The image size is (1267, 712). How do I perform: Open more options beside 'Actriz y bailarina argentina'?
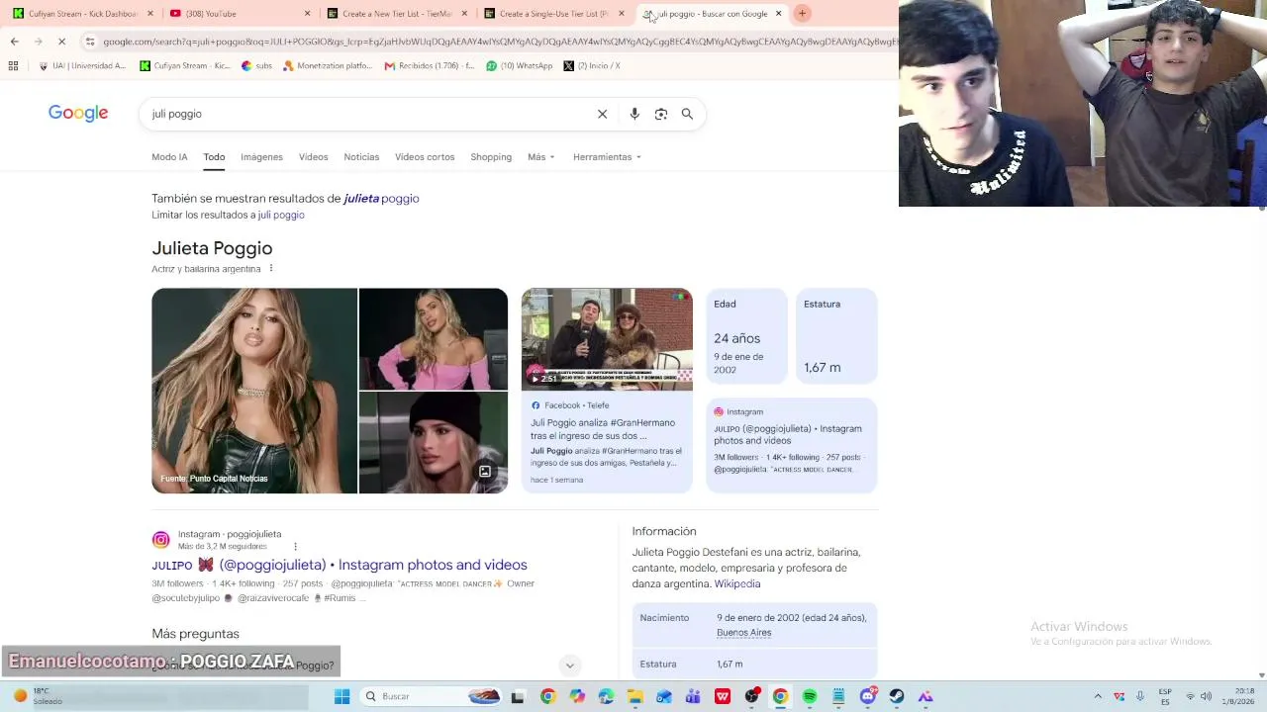click(x=270, y=269)
